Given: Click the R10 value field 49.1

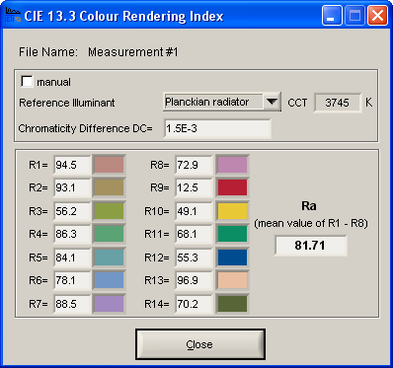Looking at the screenshot, I should tap(194, 211).
